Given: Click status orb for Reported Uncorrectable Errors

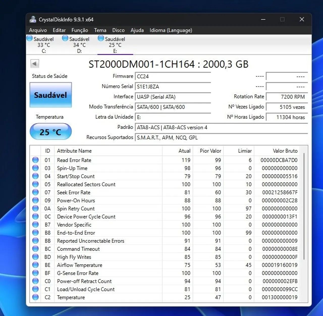Looking at the screenshot, I should pos(35,241).
